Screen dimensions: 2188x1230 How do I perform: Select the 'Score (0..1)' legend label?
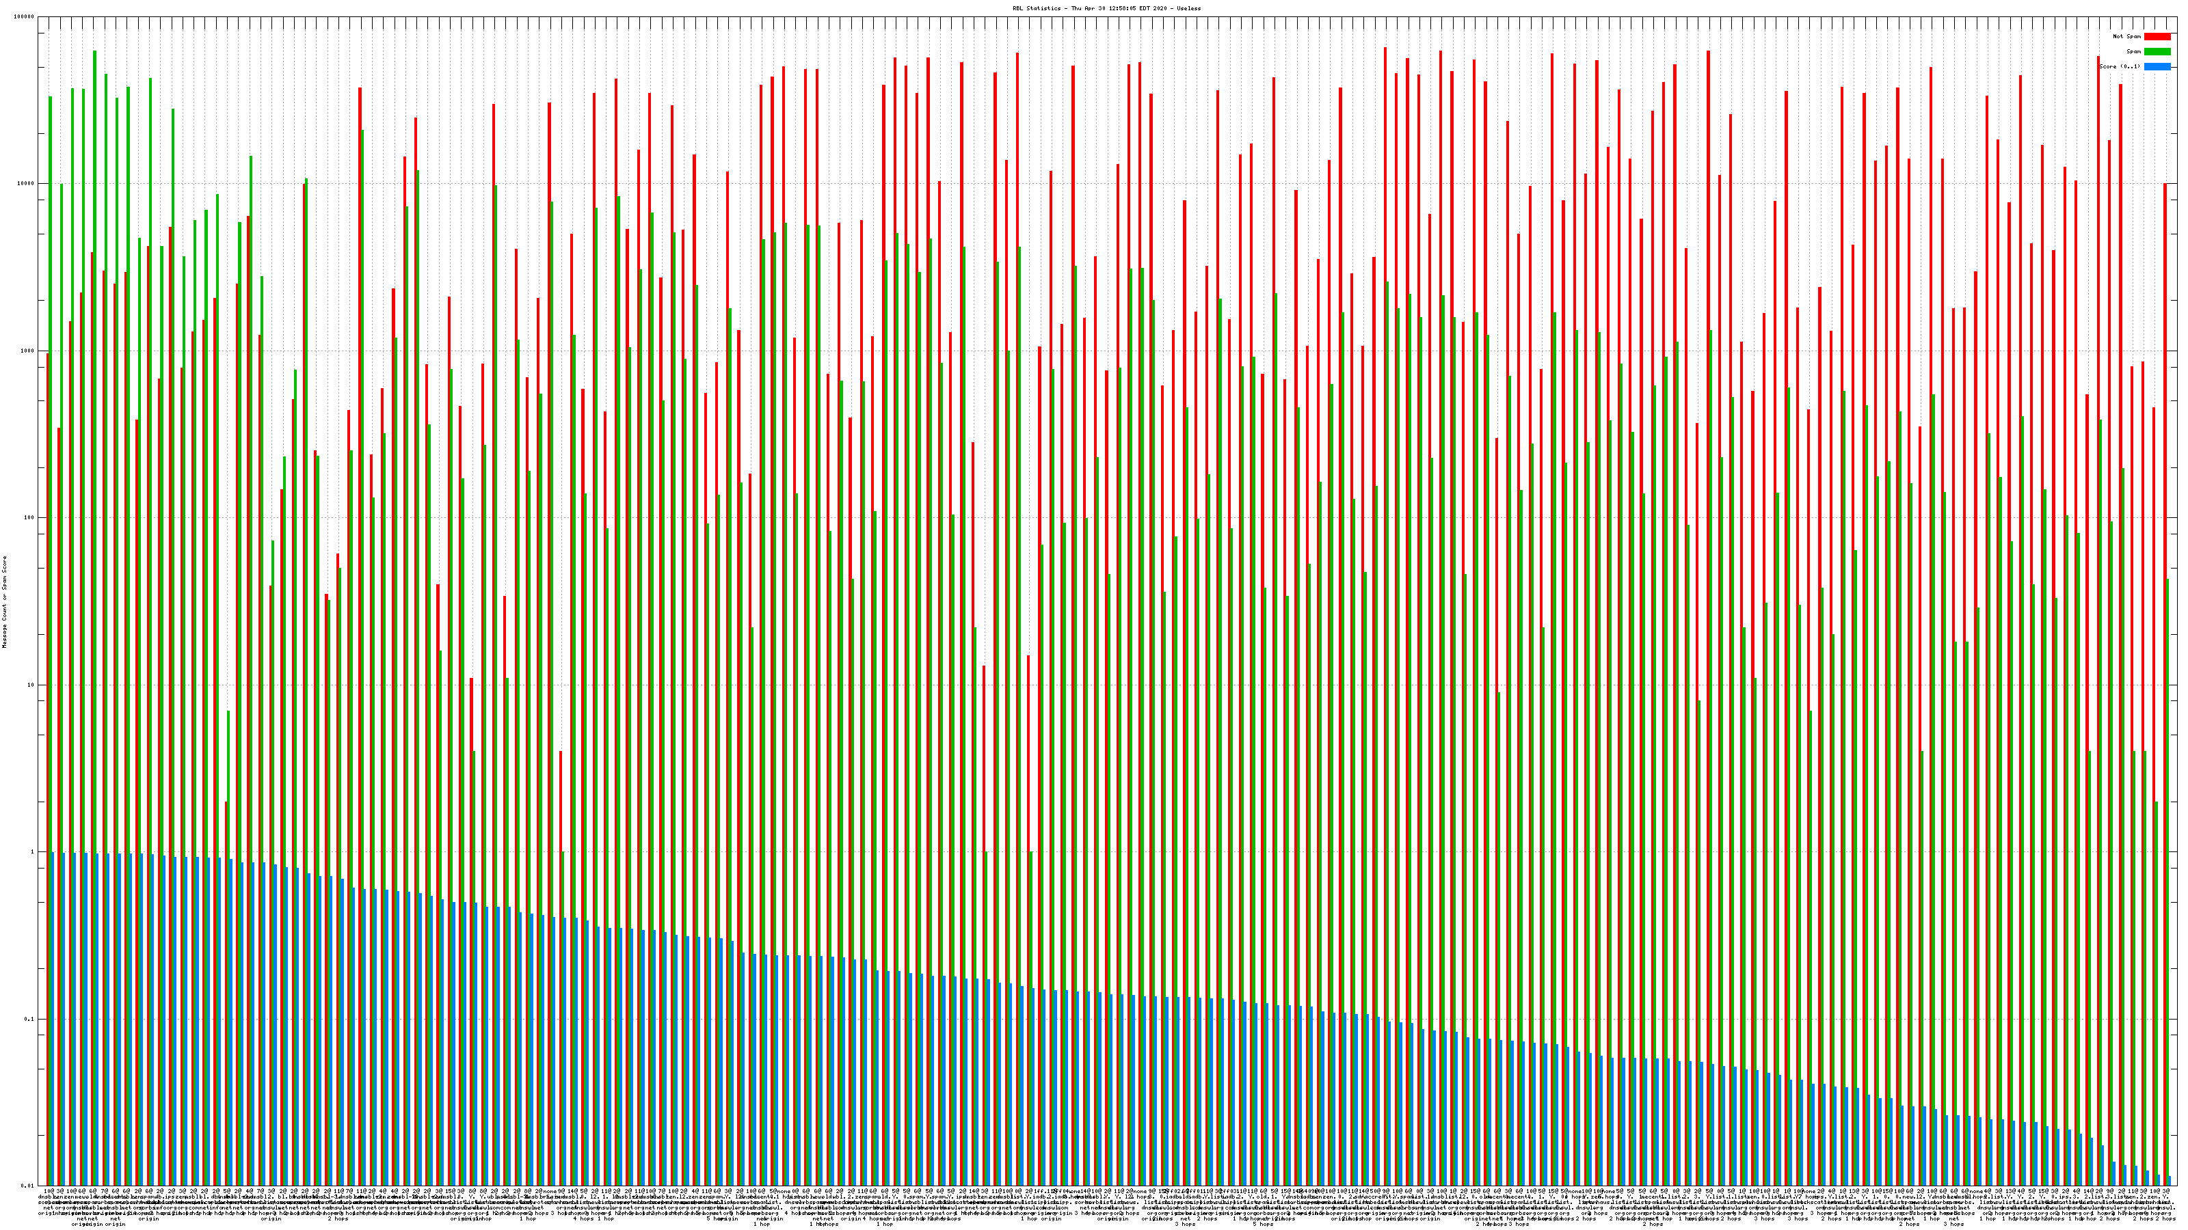(x=2119, y=66)
